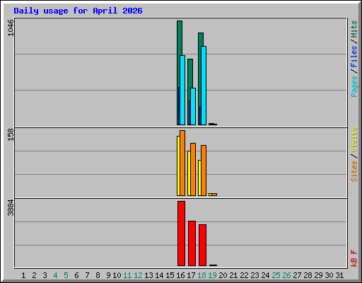The height and width of the screenshot is (283, 362).
Task: Click green day label "11" on the x-axis
Action: click(x=127, y=275)
